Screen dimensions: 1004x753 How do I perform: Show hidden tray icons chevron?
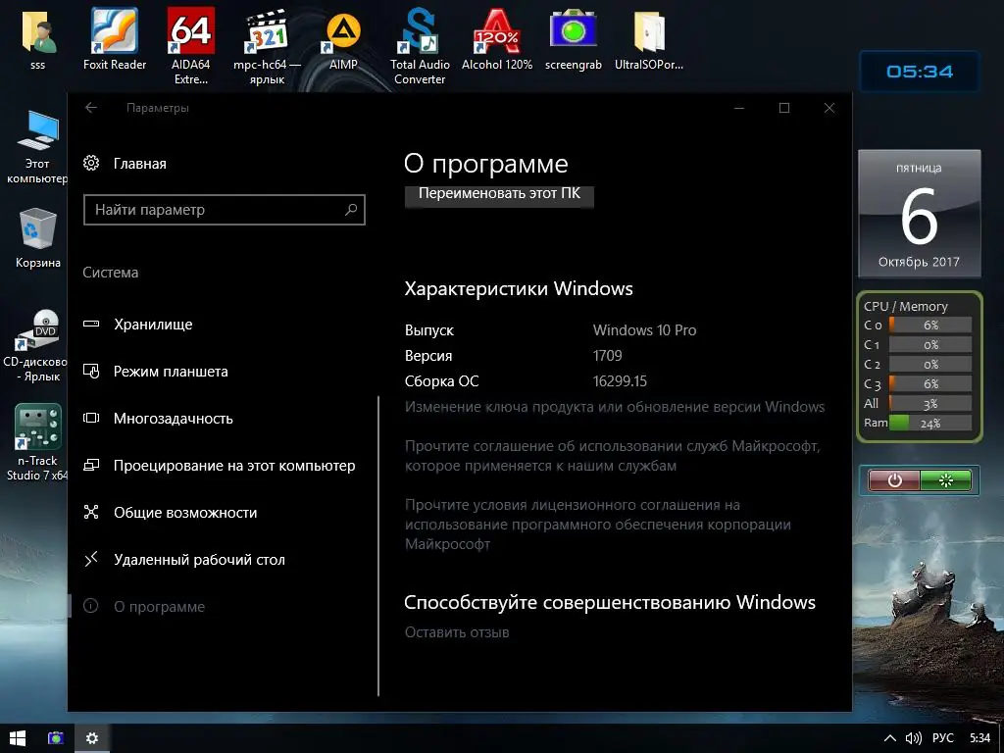tap(889, 738)
